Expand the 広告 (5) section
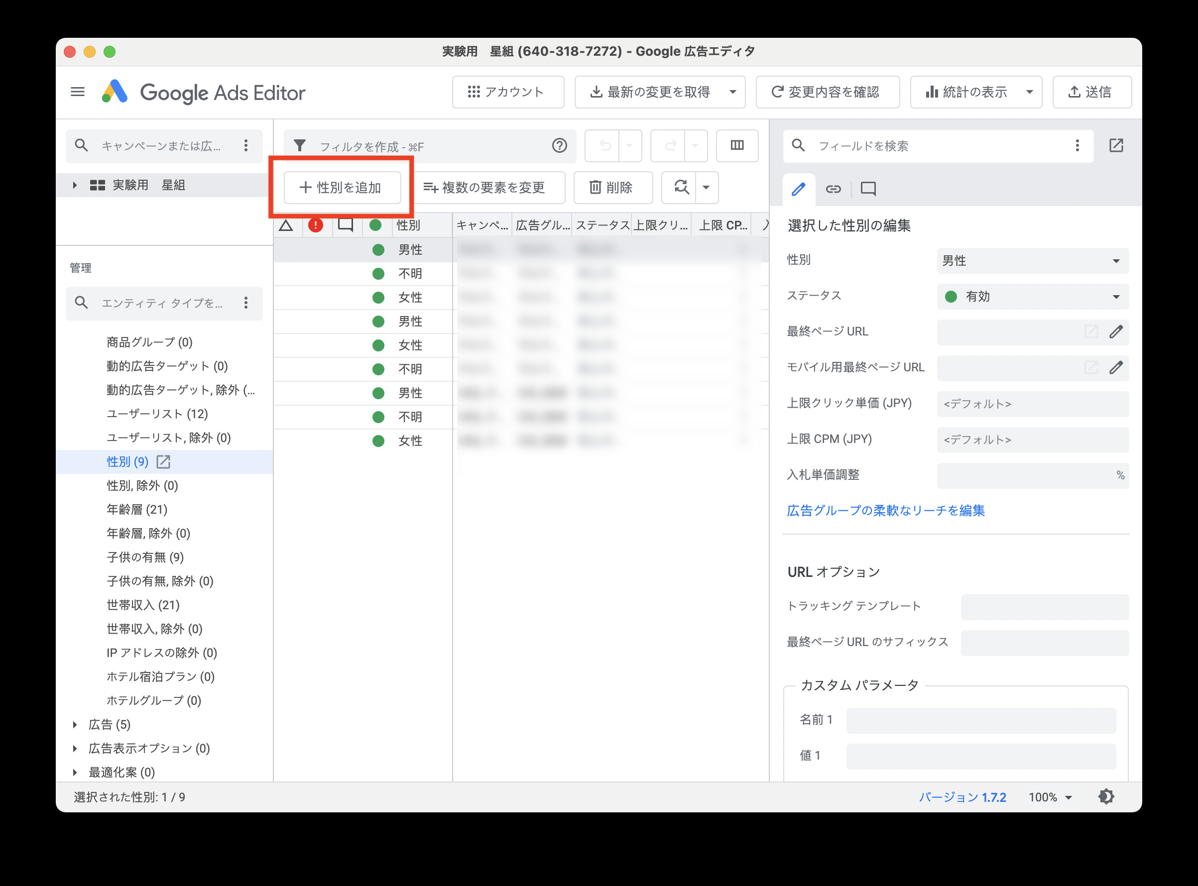This screenshot has width=1198, height=886. click(x=75, y=725)
